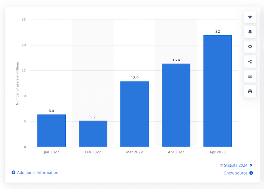Open the bell notification alert

250,32
